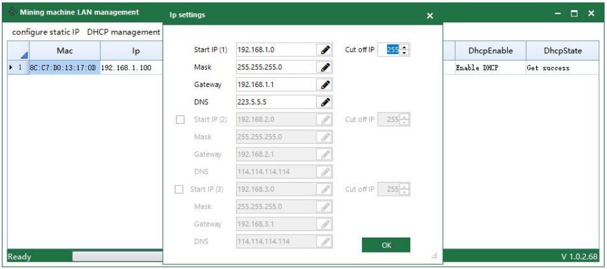Open the DHCP management menu

[123, 31]
